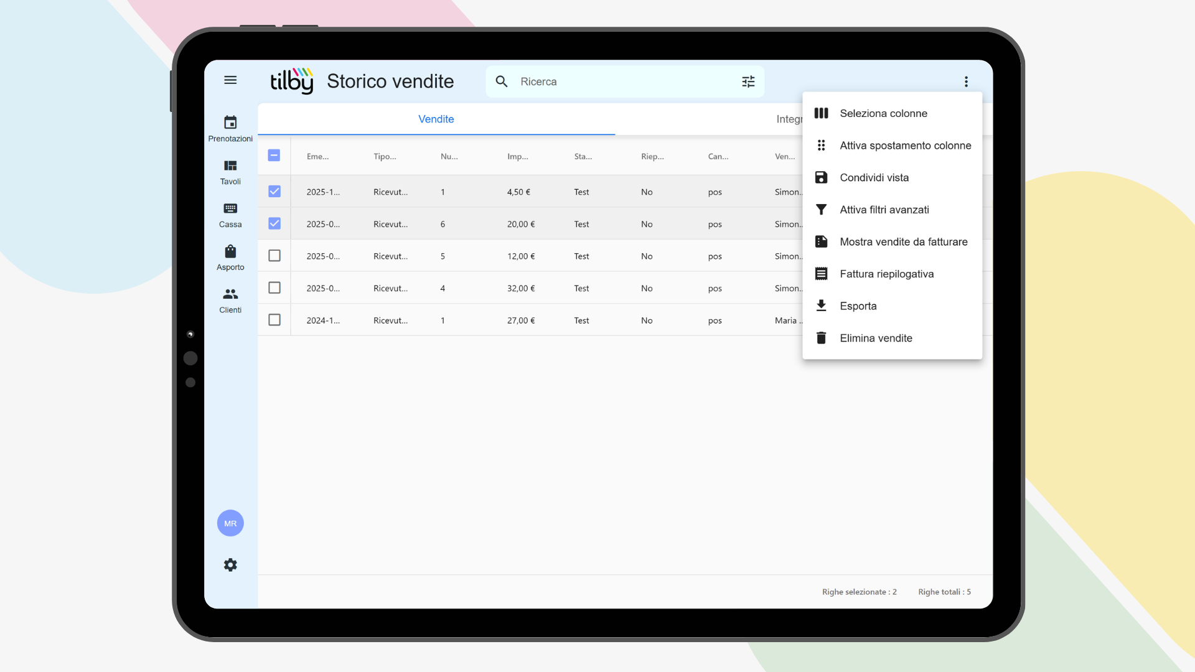Click the Riep... column header
The image size is (1195, 672).
pyautogui.click(x=652, y=157)
